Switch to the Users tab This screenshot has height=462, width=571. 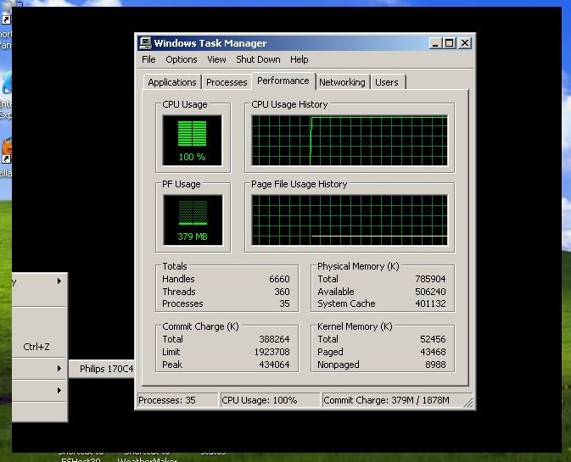pos(386,82)
